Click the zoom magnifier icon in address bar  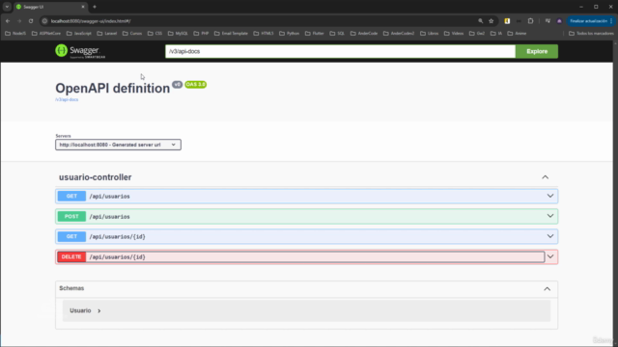(481, 21)
